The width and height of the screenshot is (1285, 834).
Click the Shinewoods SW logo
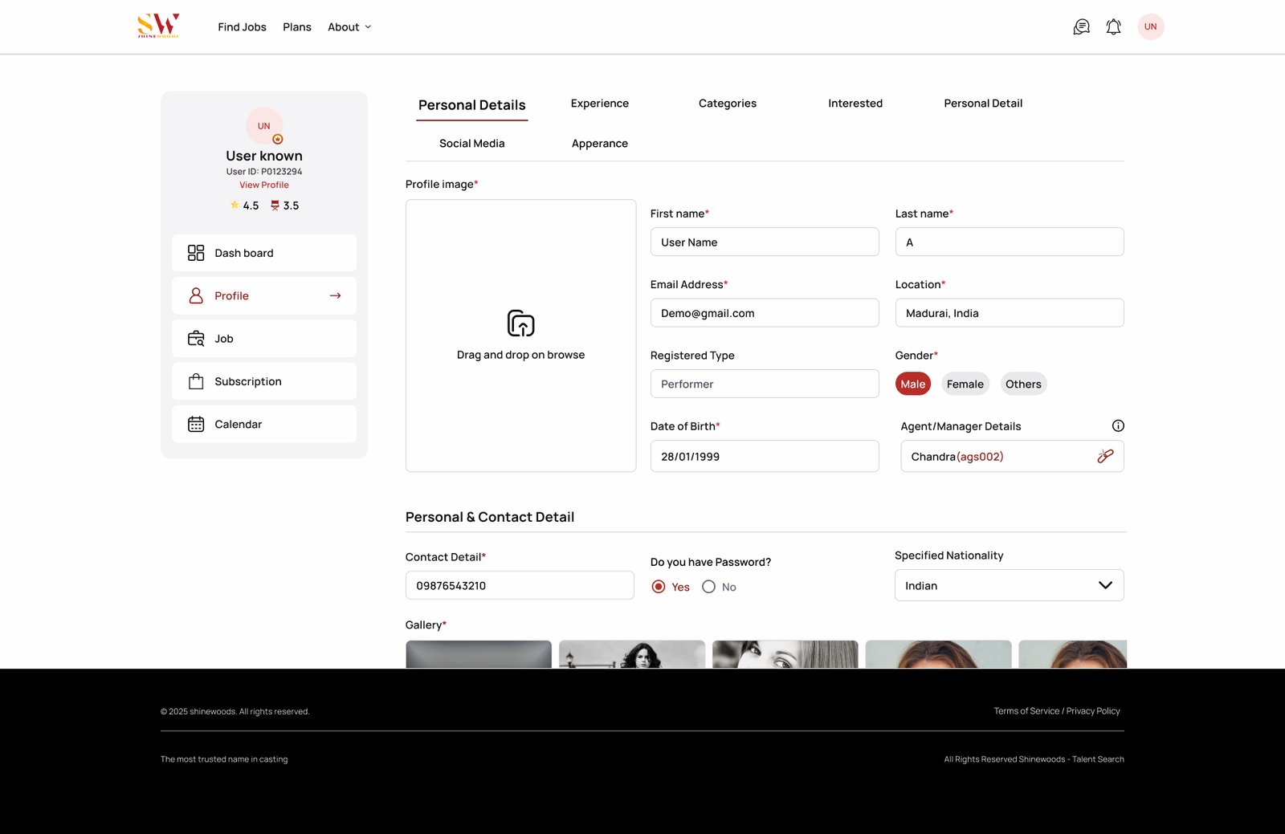158,26
